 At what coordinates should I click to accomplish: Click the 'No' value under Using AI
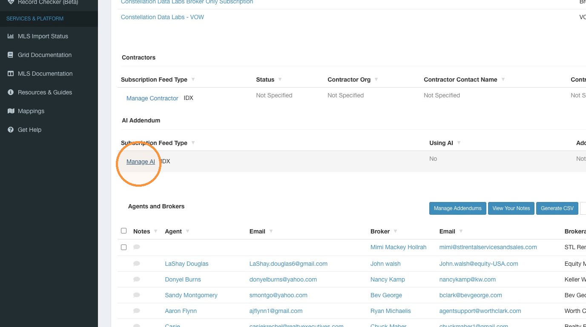click(433, 159)
